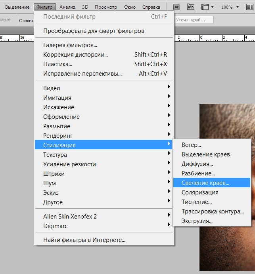Expand the Эскиз submenu
Image resolution: width=255 pixels, height=274 pixels.
(x=104, y=193)
